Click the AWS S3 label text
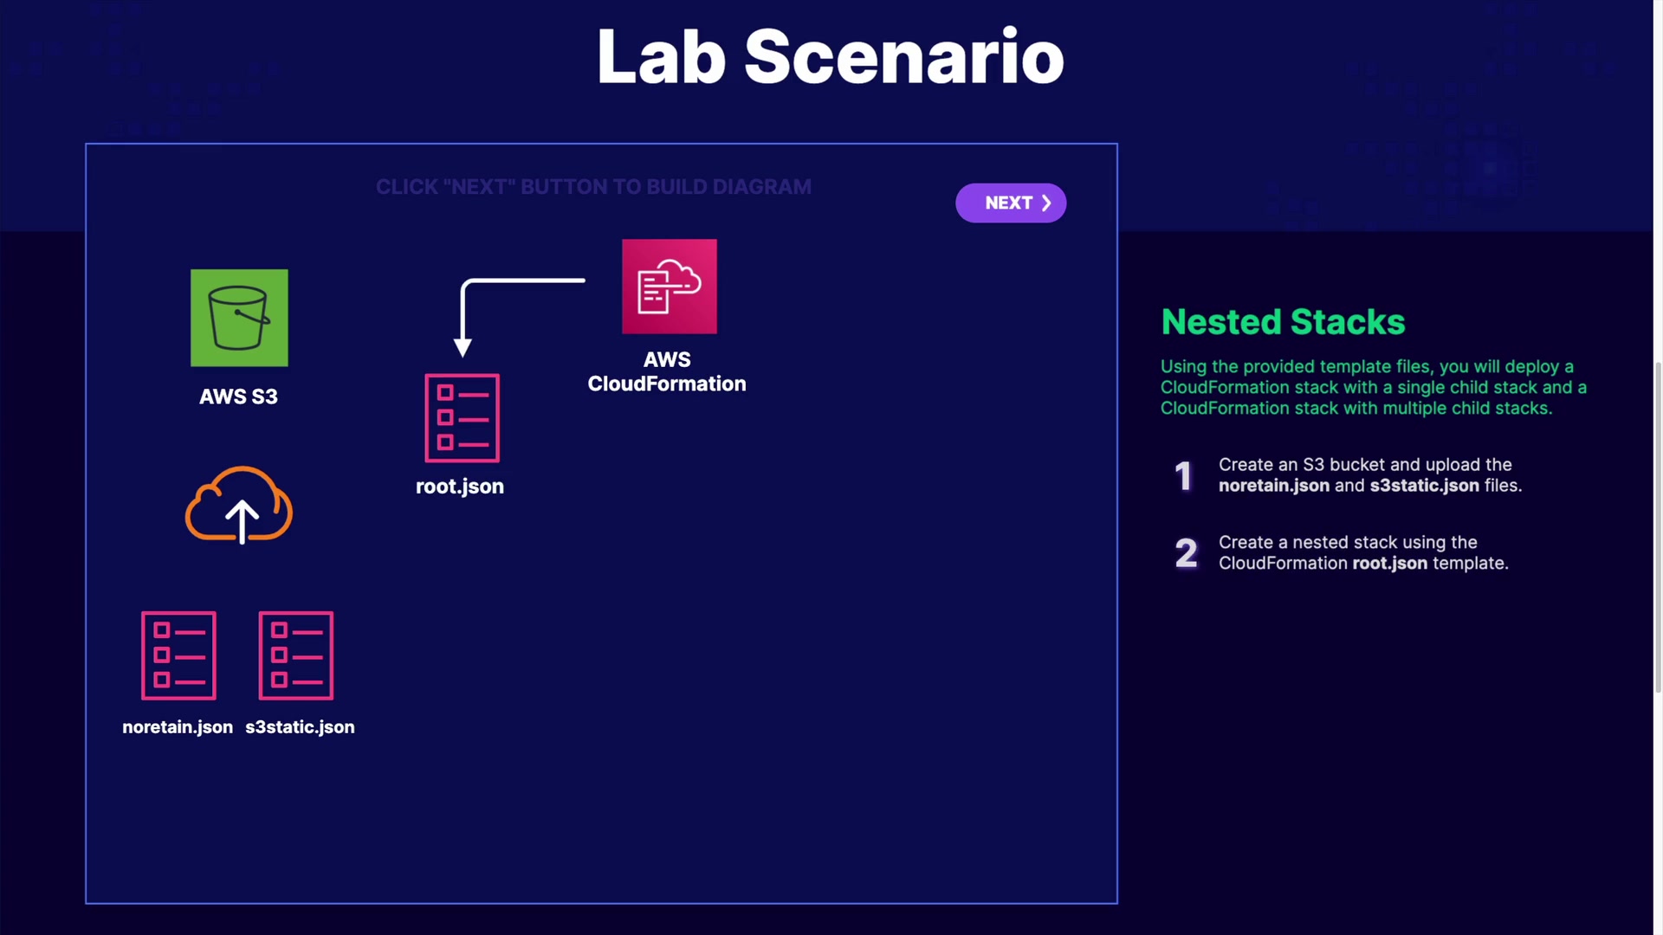The height and width of the screenshot is (935, 1663). pos(238,397)
